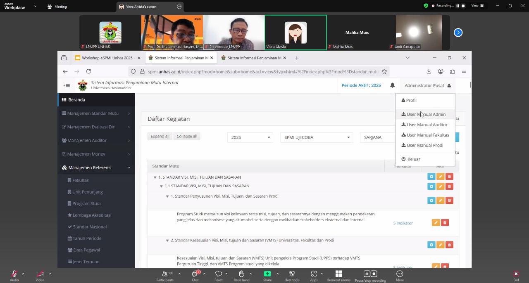
Task: Click the Zoom Share screen icon
Action: [x=267, y=274]
